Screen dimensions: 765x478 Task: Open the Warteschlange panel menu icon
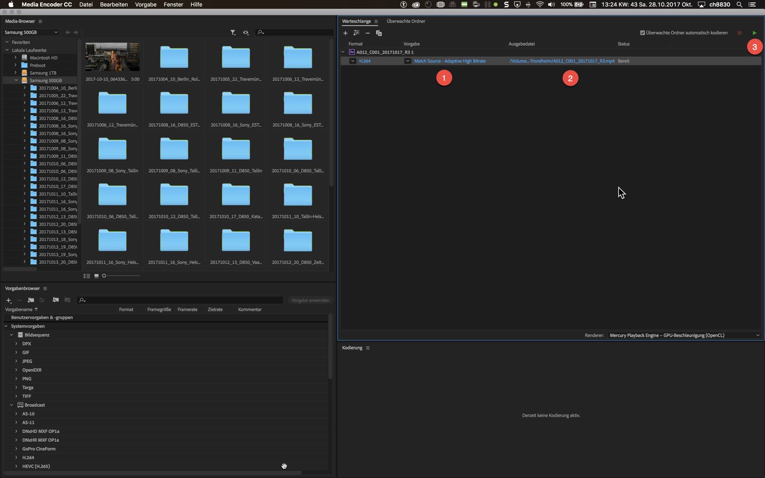376,22
